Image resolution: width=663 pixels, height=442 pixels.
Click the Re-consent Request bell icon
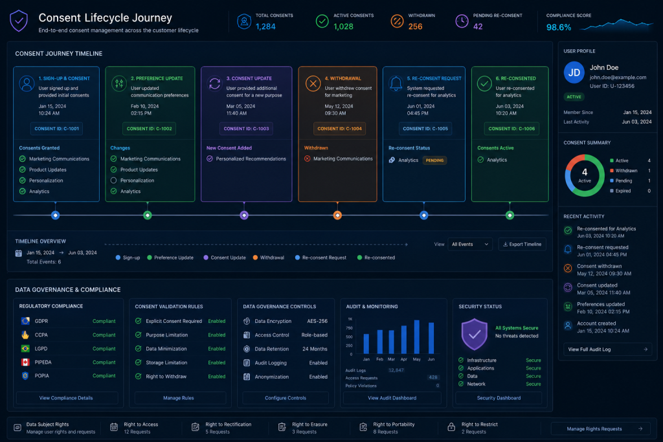point(396,83)
